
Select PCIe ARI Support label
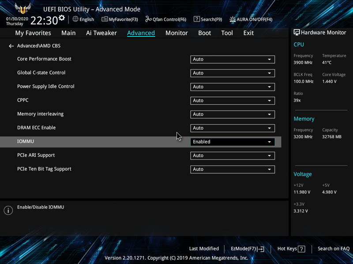36,155
